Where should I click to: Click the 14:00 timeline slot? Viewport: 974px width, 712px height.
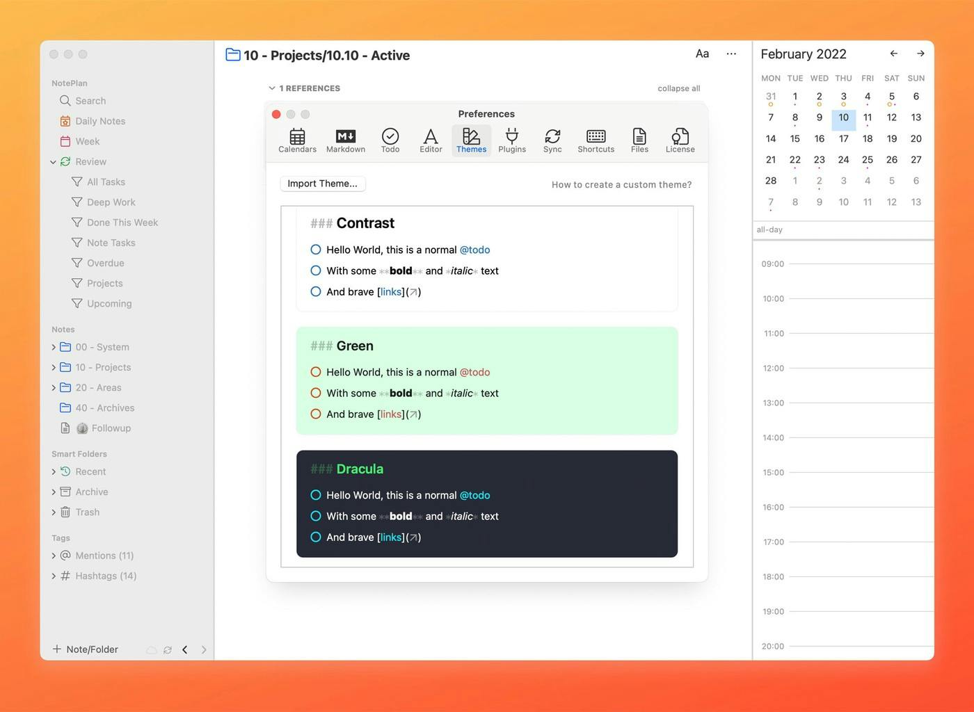[861, 454]
